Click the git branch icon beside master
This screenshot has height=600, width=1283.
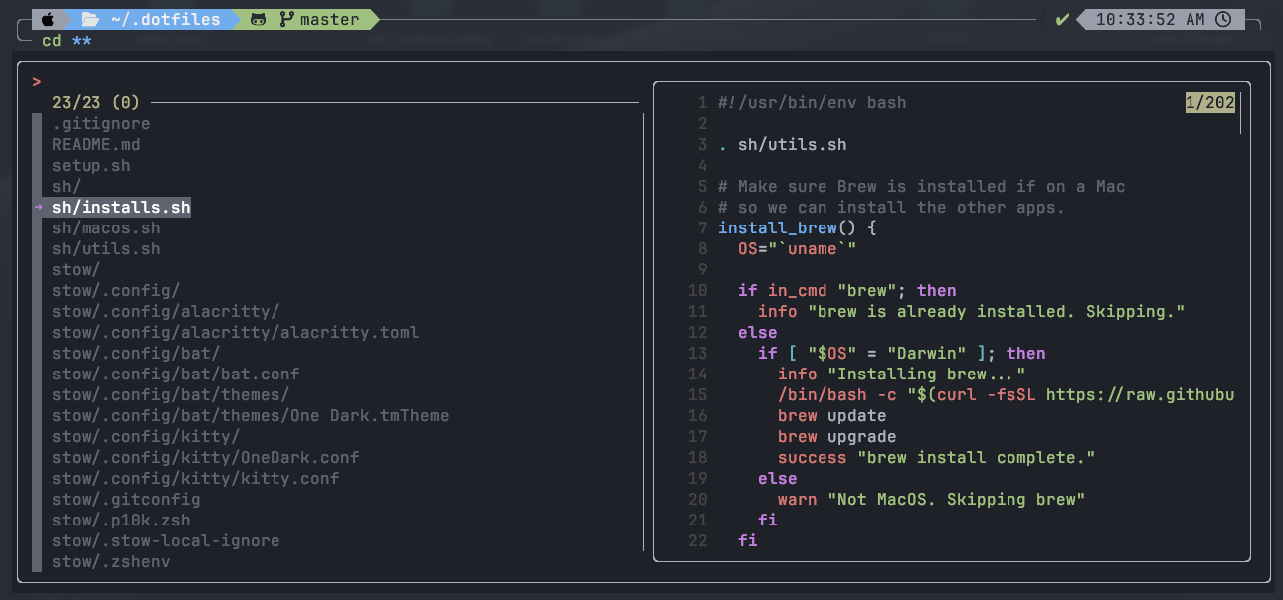(287, 19)
